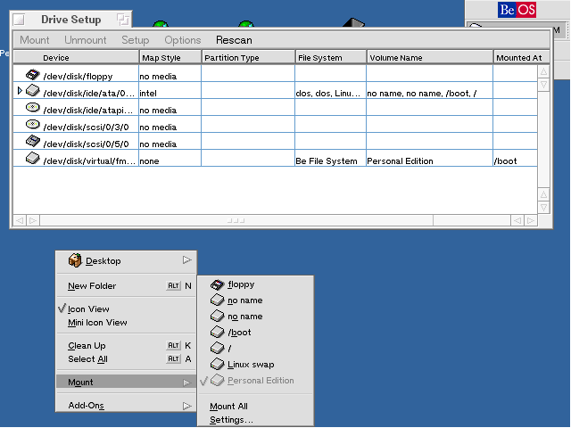Click the Linux swap volume icon
571x428 pixels.
tap(217, 364)
